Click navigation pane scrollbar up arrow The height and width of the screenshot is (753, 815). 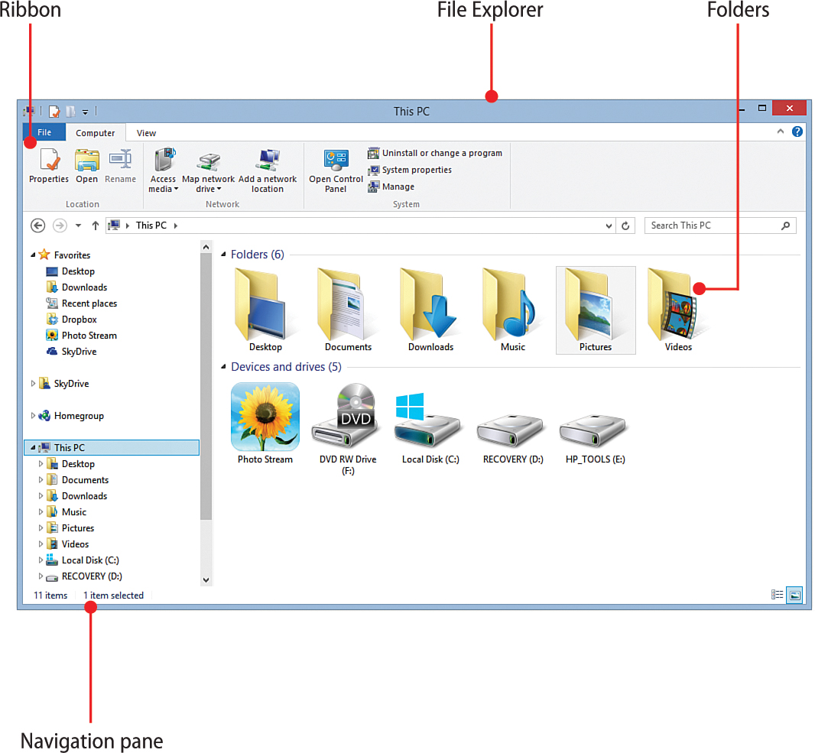(x=206, y=248)
